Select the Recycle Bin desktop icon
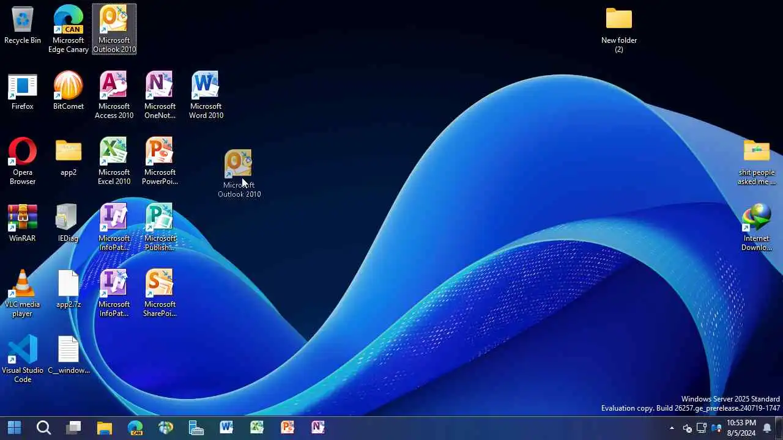The height and width of the screenshot is (440, 783). pyautogui.click(x=23, y=26)
